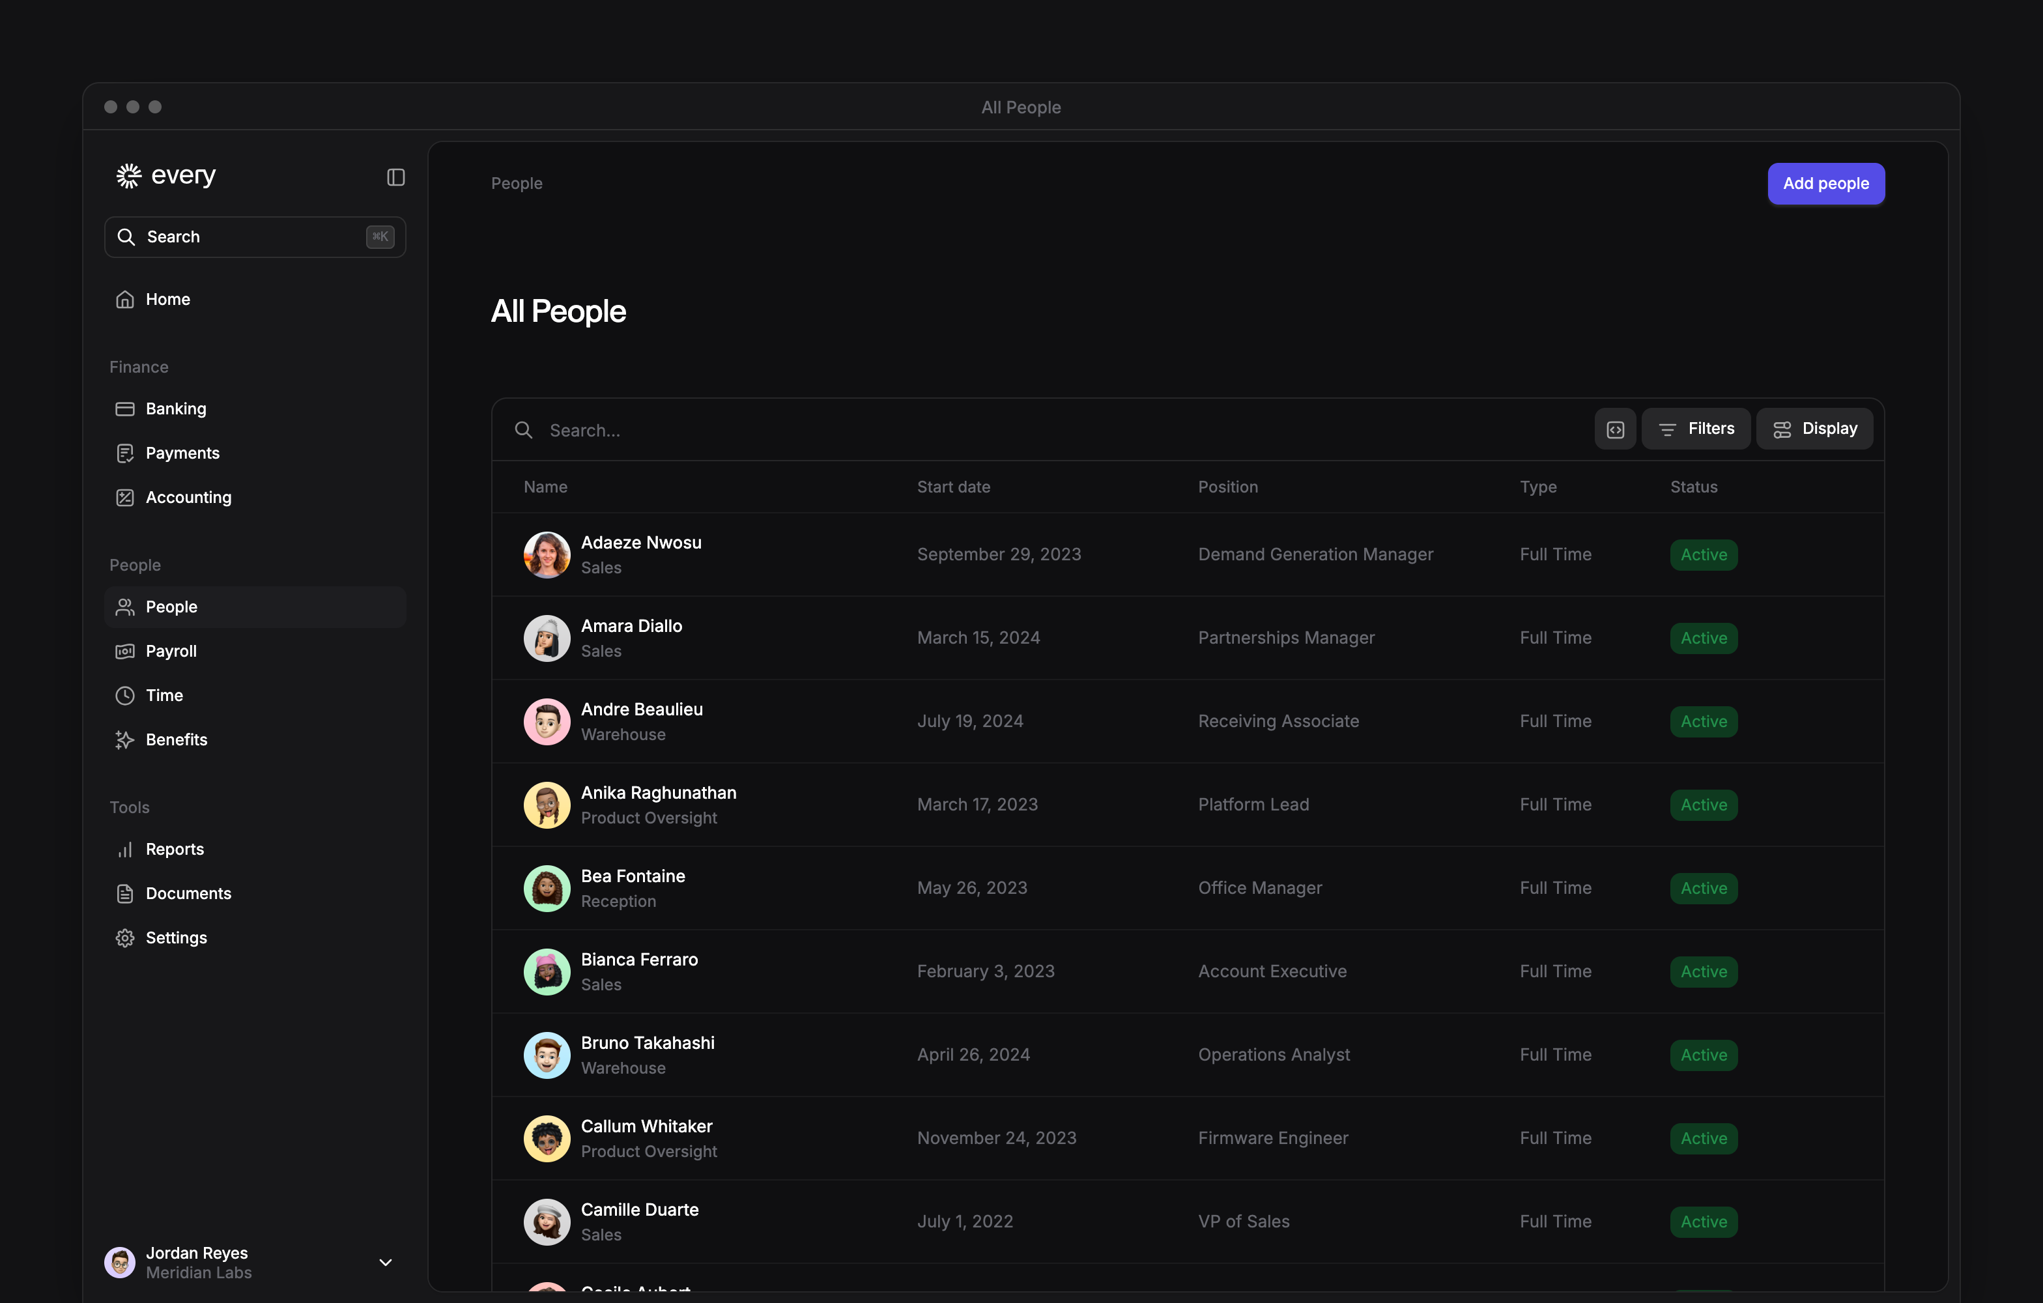Click the Home house icon

124,300
